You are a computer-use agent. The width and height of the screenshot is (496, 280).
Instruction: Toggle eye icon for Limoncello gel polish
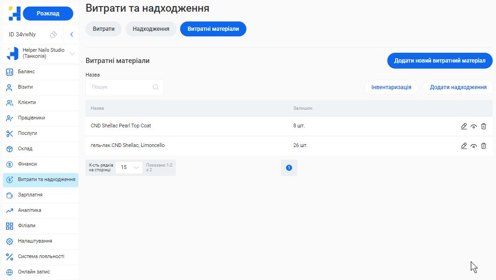tap(474, 146)
